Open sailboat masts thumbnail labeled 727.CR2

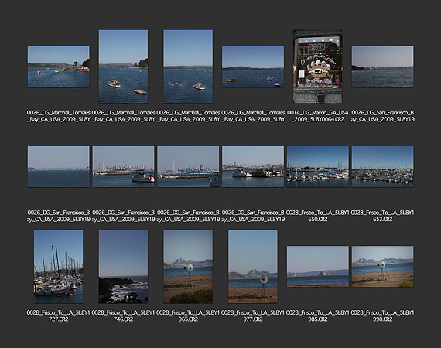click(x=59, y=267)
